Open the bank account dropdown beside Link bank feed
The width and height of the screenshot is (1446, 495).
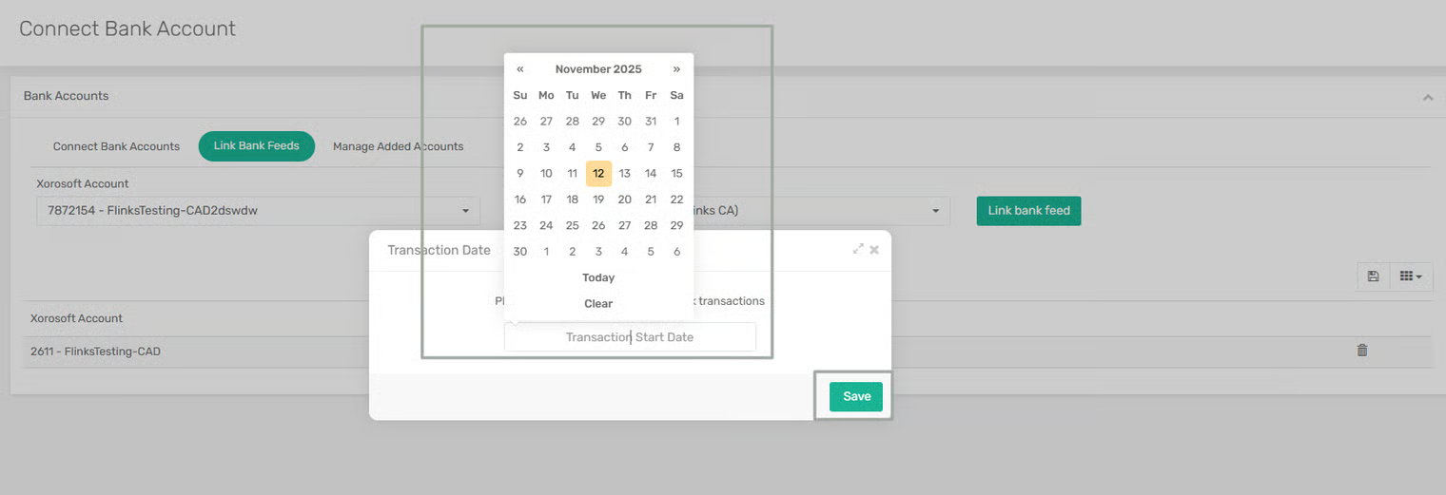[935, 211]
